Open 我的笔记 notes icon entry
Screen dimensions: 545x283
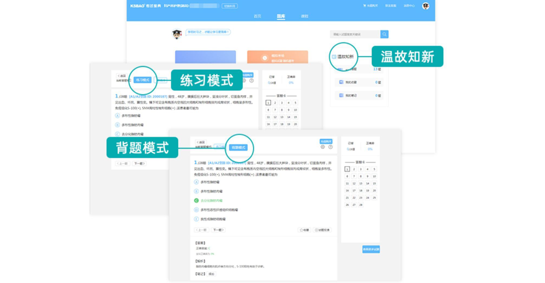coord(341,95)
